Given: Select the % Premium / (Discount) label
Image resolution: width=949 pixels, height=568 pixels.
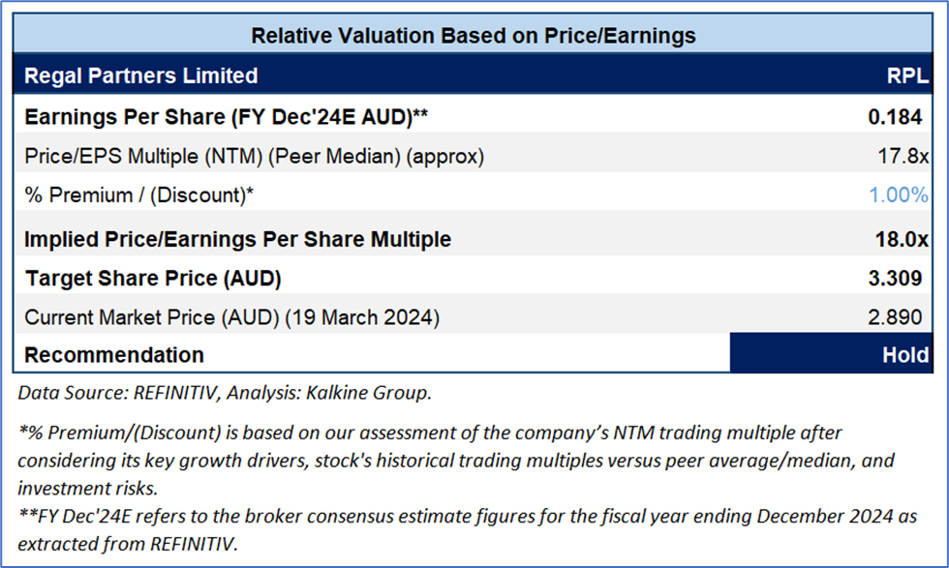Looking at the screenshot, I should coord(139,195).
